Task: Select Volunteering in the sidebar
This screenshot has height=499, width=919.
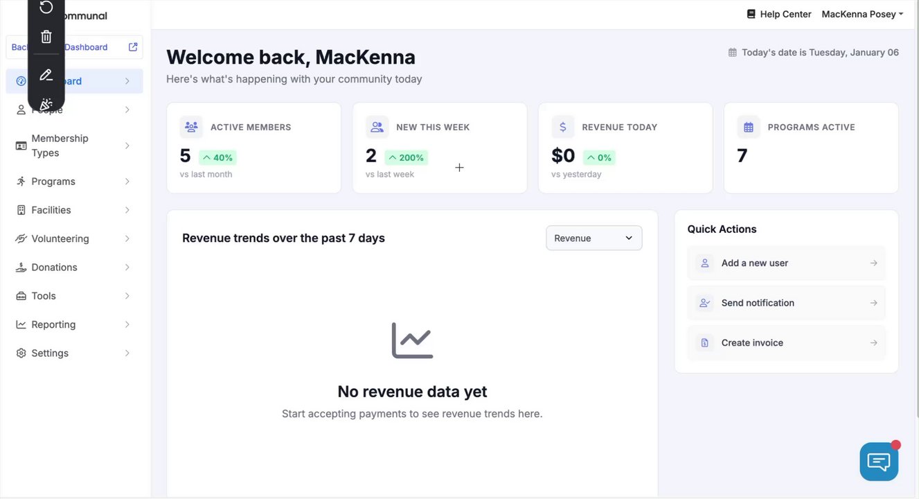Action: coord(60,238)
